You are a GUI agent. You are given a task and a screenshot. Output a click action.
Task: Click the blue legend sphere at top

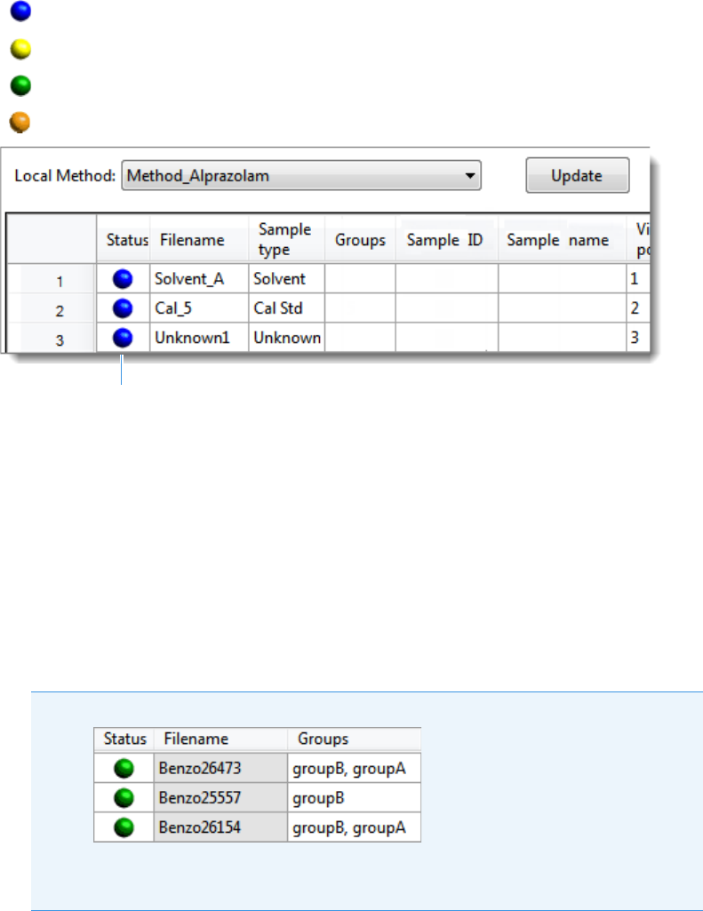[x=20, y=11]
